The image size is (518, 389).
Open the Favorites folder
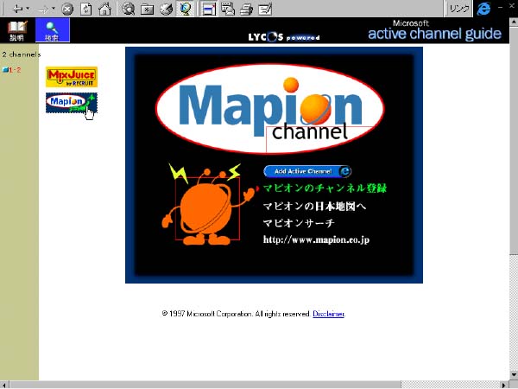coord(147,9)
